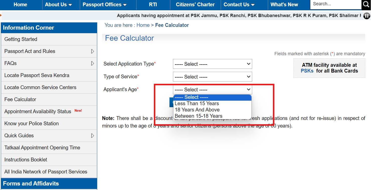Click the Forms and Affidavits header
The height and width of the screenshot is (190, 371).
click(x=49, y=183)
